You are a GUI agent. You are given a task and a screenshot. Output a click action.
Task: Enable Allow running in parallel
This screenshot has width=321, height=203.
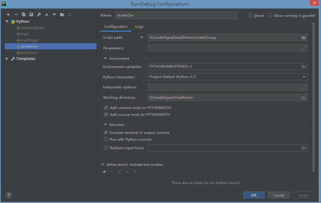click(270, 15)
